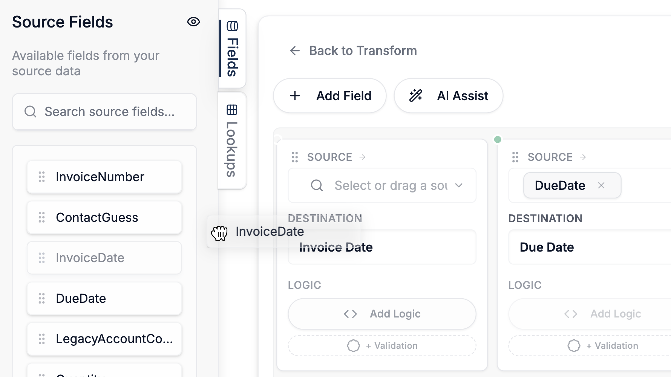
Task: Open the DueDate card source picker
Action: tap(641, 185)
